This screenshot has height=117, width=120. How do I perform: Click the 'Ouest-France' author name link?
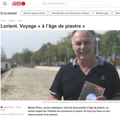(x=8, y=107)
